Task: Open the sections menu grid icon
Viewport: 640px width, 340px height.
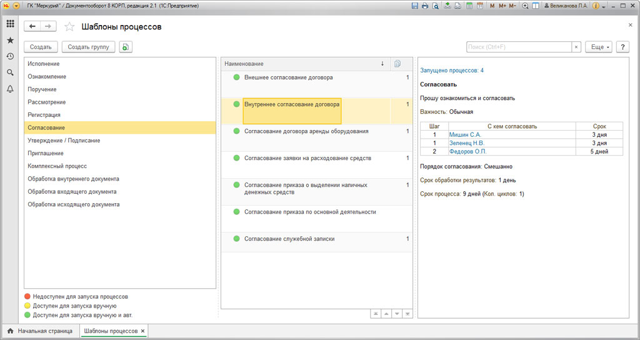Action: 10,24
